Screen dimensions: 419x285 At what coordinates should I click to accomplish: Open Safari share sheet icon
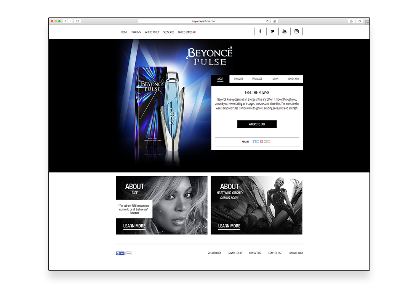(x=352, y=21)
